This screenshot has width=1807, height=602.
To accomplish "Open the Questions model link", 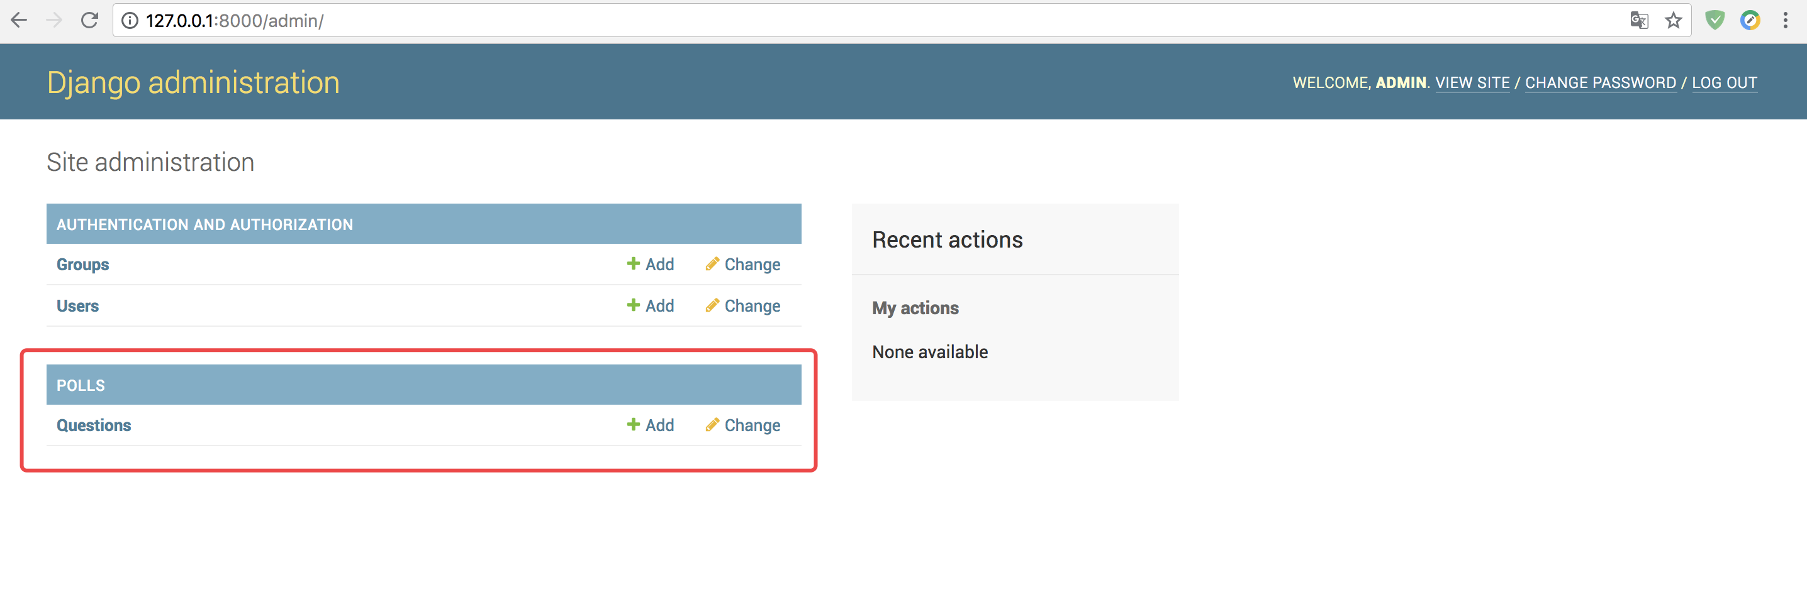I will 94,425.
